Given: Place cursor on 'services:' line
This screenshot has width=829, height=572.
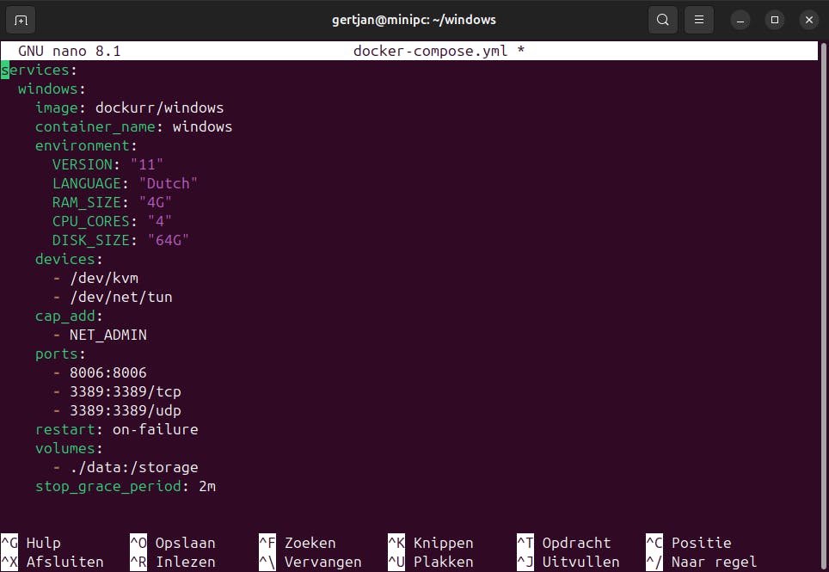Looking at the screenshot, I should pos(39,70).
